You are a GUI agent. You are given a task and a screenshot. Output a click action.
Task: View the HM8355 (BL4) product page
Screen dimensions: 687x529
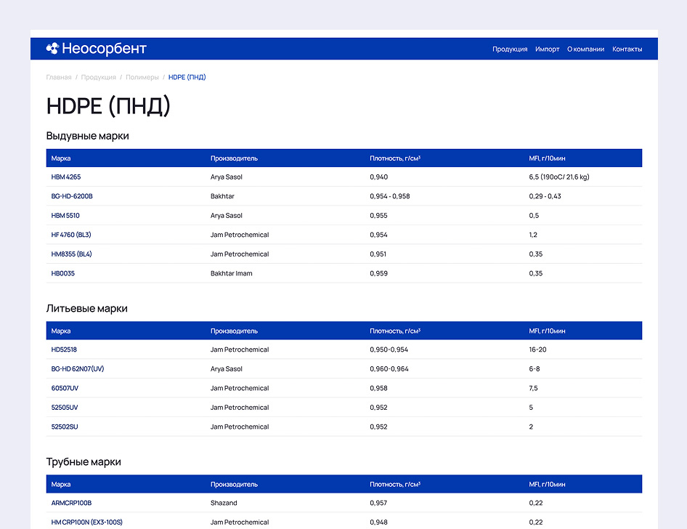pyautogui.click(x=71, y=254)
